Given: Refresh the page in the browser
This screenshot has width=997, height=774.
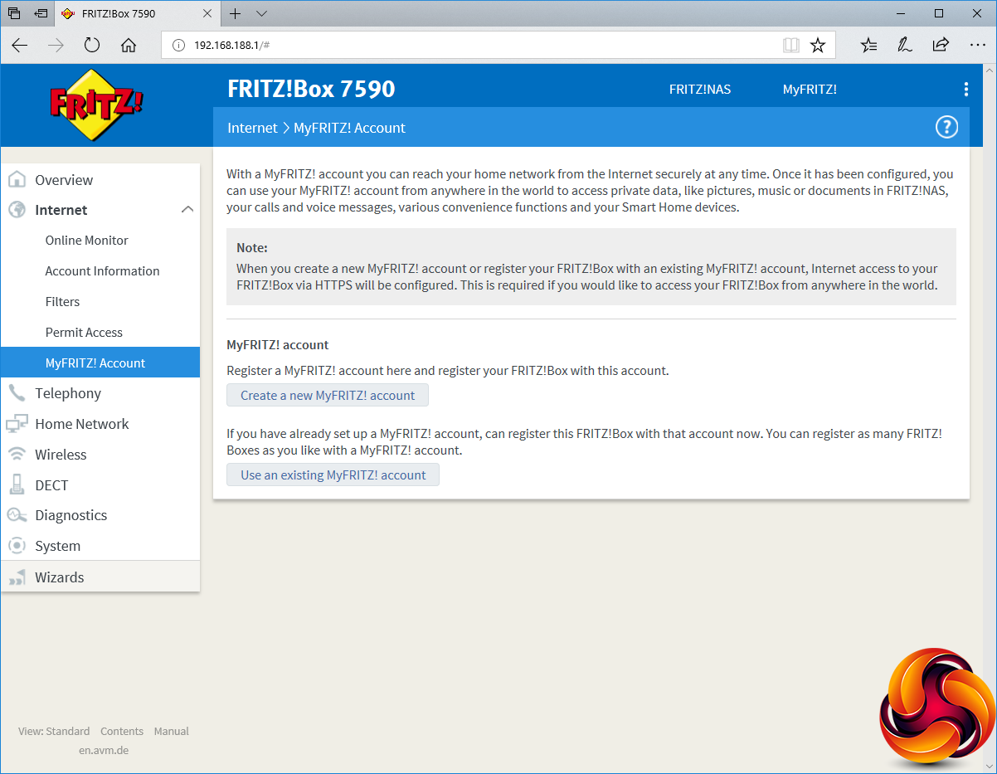Looking at the screenshot, I should [92, 45].
